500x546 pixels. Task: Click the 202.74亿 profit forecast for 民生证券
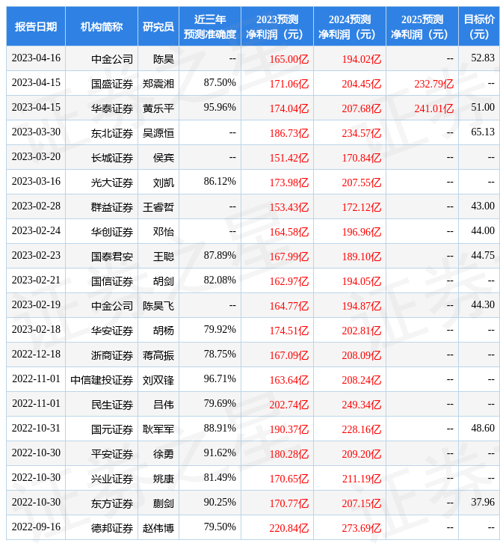(288, 405)
